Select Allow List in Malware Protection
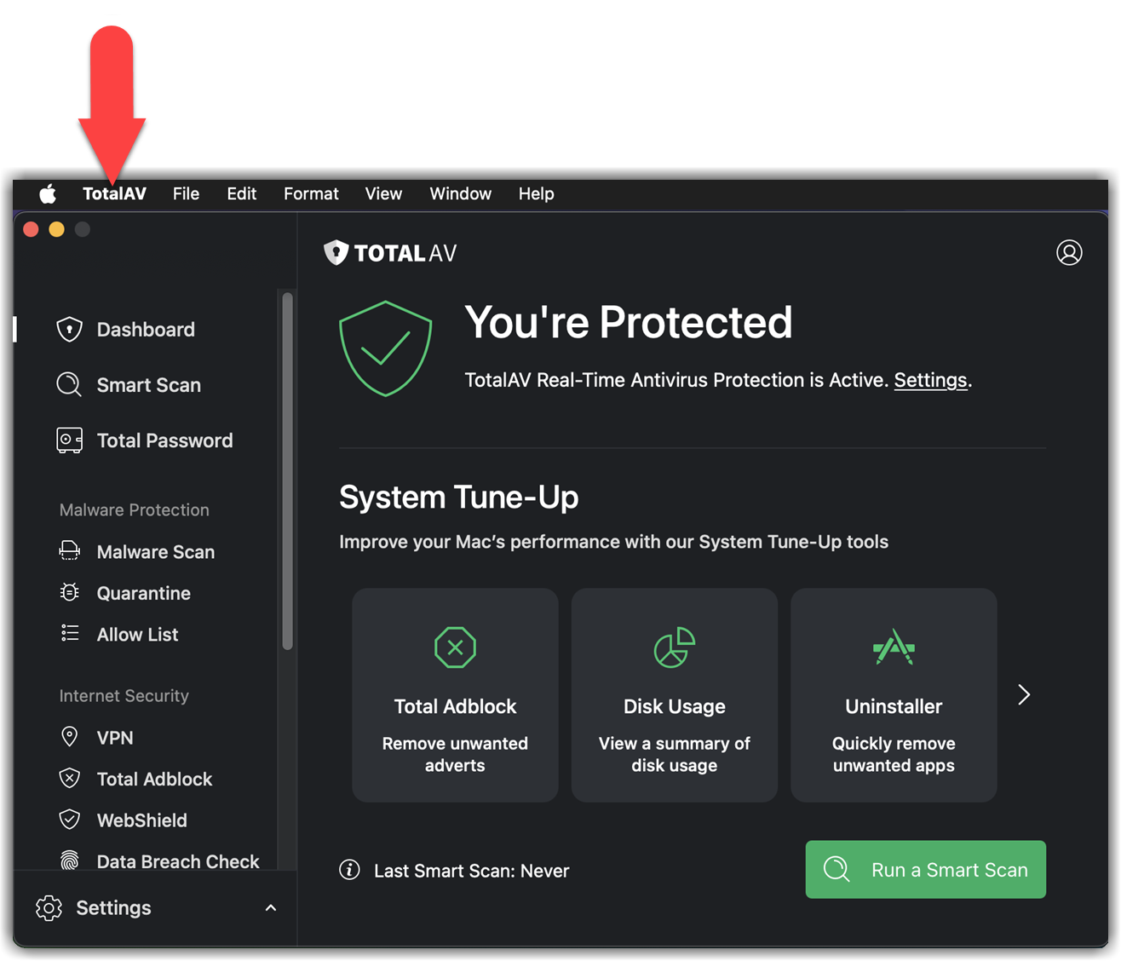This screenshot has width=1121, height=961. tap(137, 635)
